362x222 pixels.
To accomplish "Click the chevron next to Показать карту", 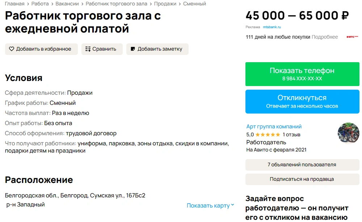I will click(x=233, y=205).
